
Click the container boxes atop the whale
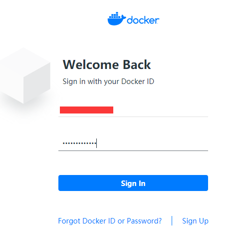(115, 15)
